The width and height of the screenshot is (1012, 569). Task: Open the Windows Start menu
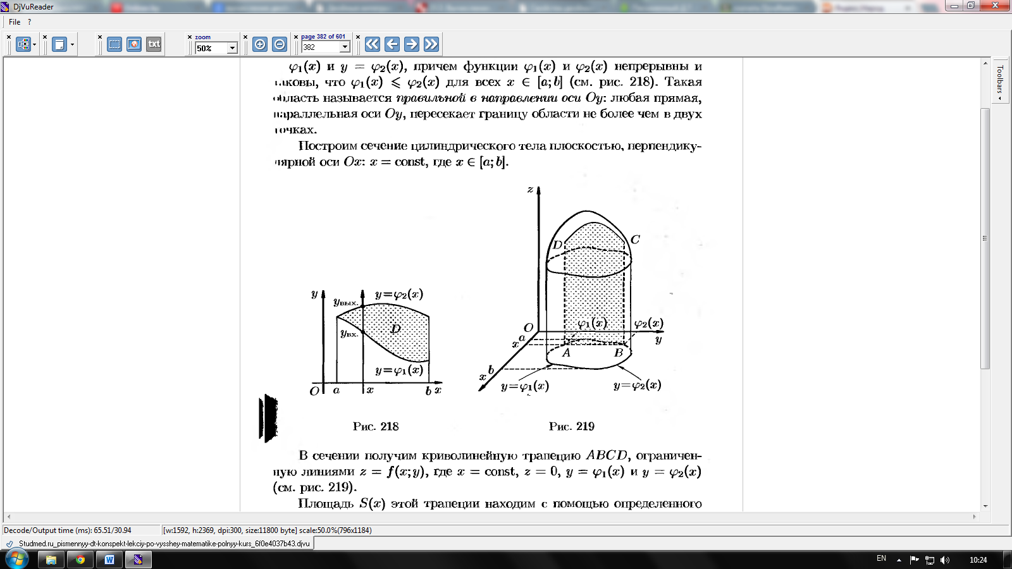point(16,560)
